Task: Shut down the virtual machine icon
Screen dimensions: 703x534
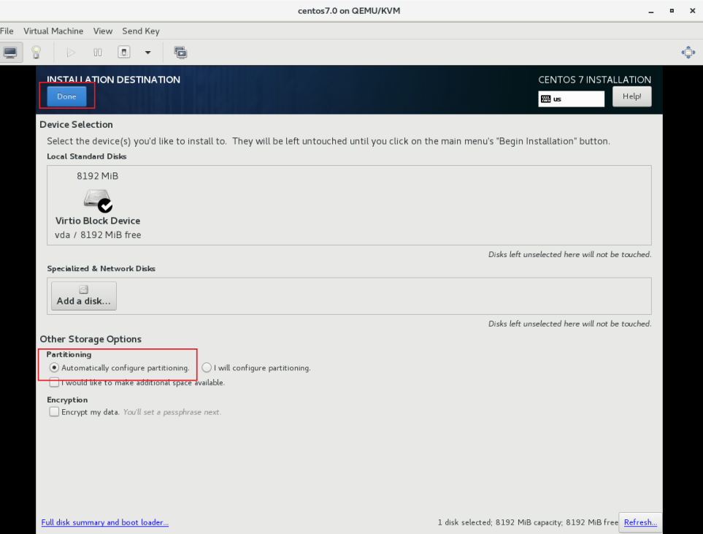Action: coord(124,53)
